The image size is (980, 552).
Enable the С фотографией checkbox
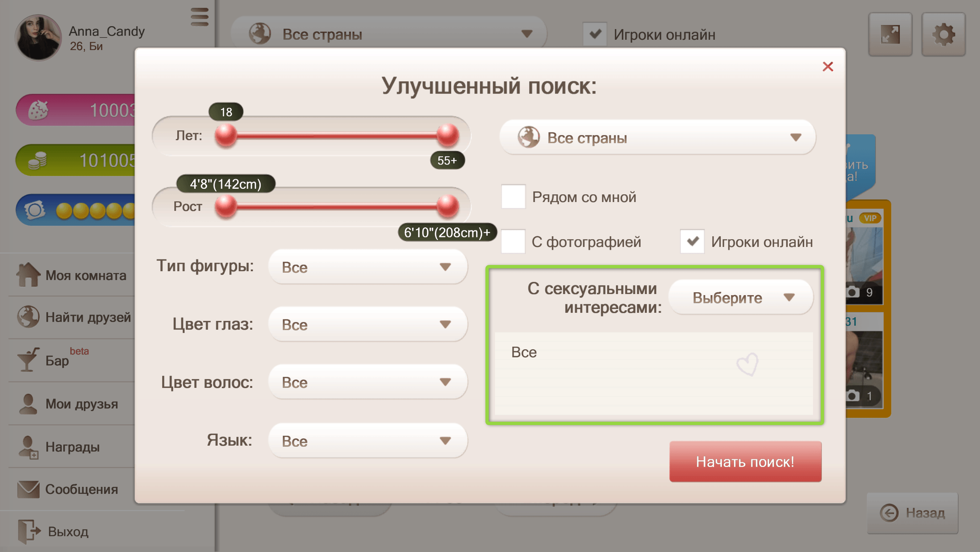coord(513,241)
